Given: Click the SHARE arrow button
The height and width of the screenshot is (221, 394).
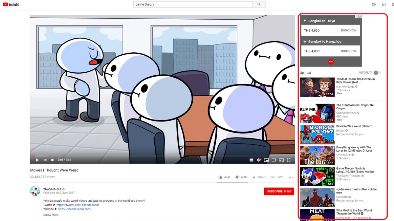Looking at the screenshot, I should [x=259, y=177].
